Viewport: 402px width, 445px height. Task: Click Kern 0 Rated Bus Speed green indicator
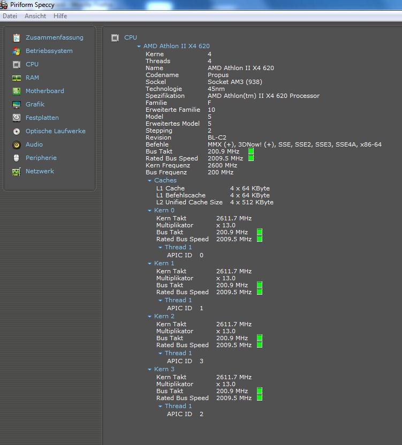pyautogui.click(x=260, y=239)
